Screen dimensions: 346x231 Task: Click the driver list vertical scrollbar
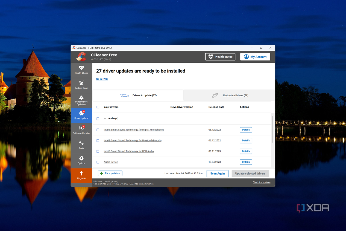pyautogui.click(x=272, y=129)
